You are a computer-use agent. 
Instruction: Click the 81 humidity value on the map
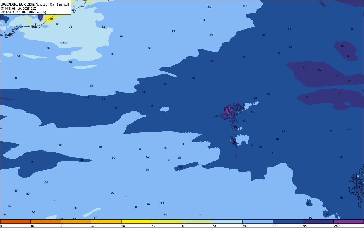[x=64, y=43]
